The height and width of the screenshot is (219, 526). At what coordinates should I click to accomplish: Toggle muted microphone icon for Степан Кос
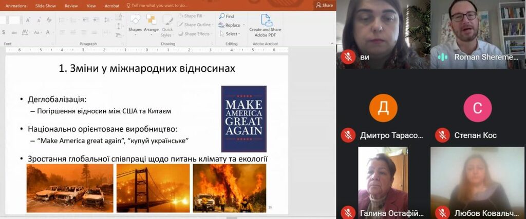tap(442, 135)
